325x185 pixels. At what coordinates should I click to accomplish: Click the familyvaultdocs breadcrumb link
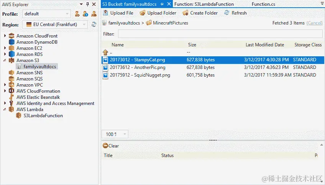(x=124, y=23)
